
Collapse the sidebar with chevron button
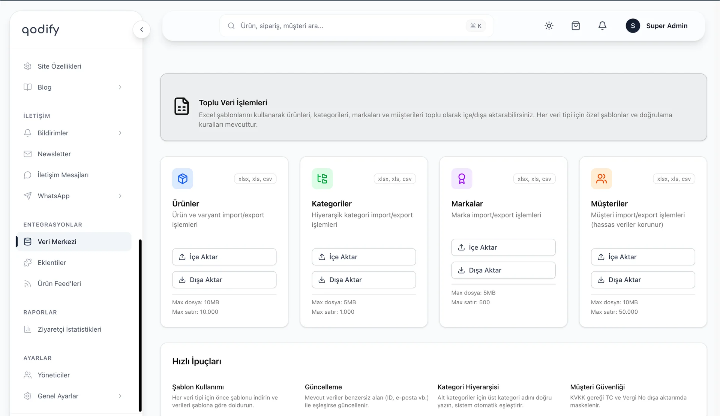pyautogui.click(x=141, y=30)
